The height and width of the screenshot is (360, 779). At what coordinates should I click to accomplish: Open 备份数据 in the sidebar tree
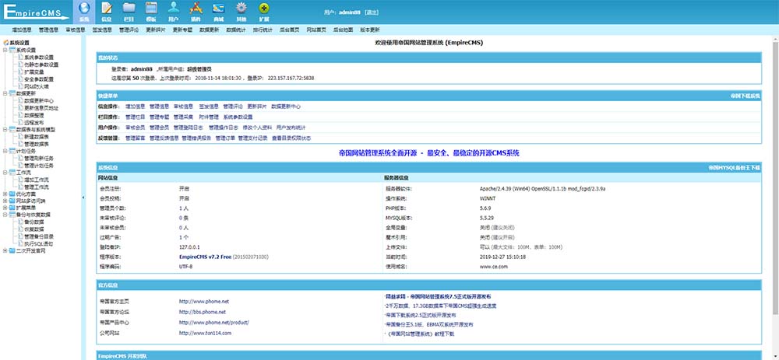point(34,222)
